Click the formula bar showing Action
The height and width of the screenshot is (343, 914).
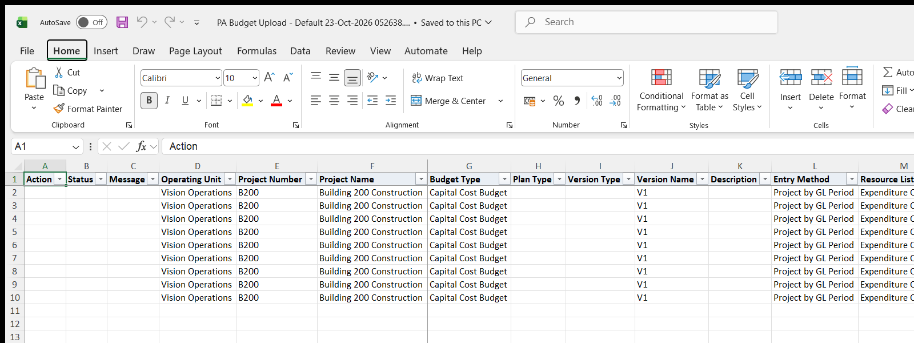(537, 146)
